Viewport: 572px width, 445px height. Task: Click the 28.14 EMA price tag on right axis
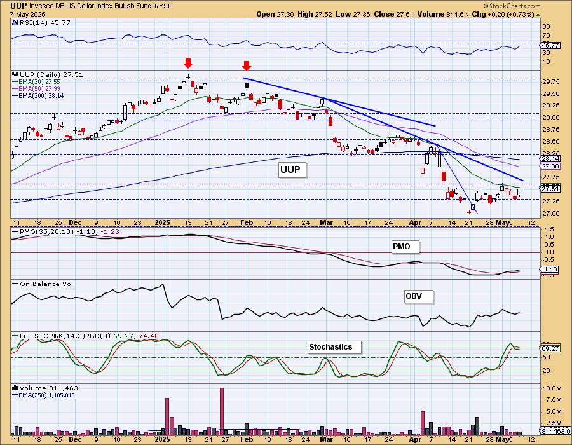click(550, 159)
